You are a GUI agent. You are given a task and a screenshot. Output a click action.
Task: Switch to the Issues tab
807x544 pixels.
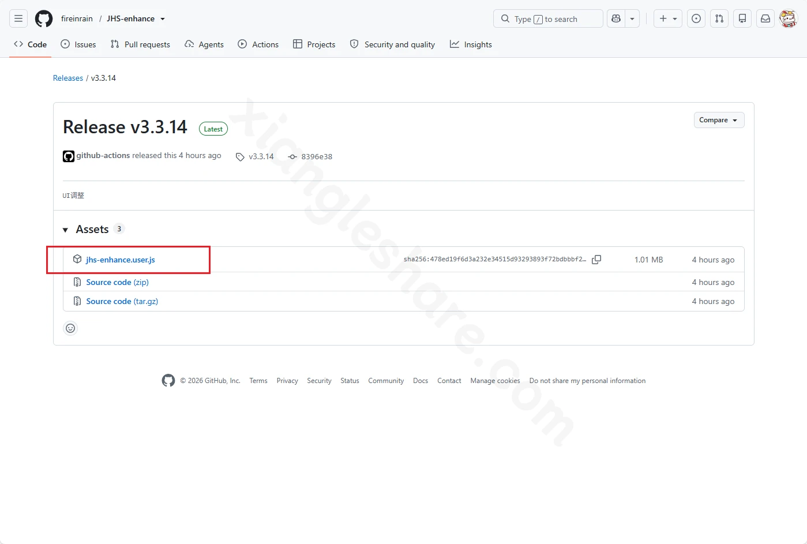[78, 44]
